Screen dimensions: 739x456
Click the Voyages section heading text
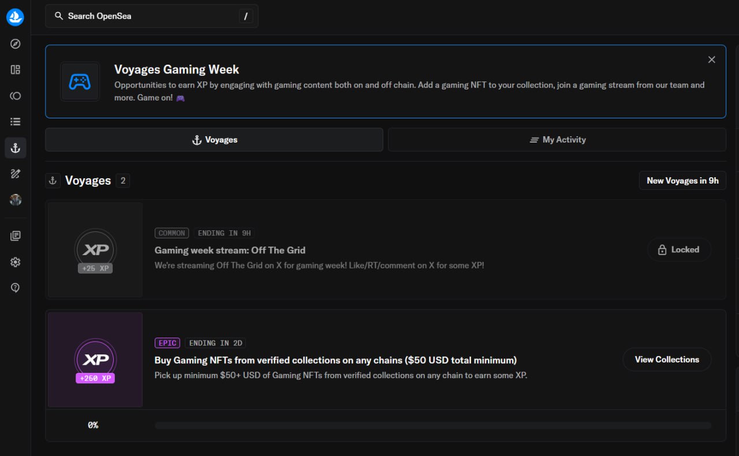pyautogui.click(x=88, y=181)
